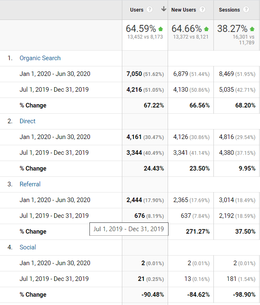
Task: Open the Social channel link
Action: click(x=28, y=247)
